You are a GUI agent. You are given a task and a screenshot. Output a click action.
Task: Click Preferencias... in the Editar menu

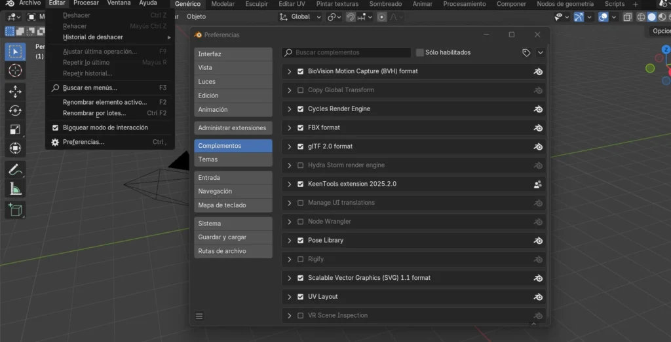(x=83, y=142)
